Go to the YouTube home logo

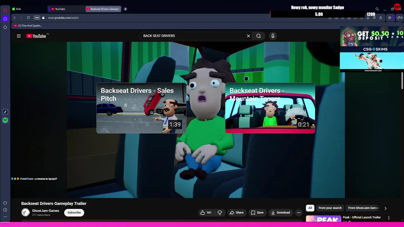point(36,36)
